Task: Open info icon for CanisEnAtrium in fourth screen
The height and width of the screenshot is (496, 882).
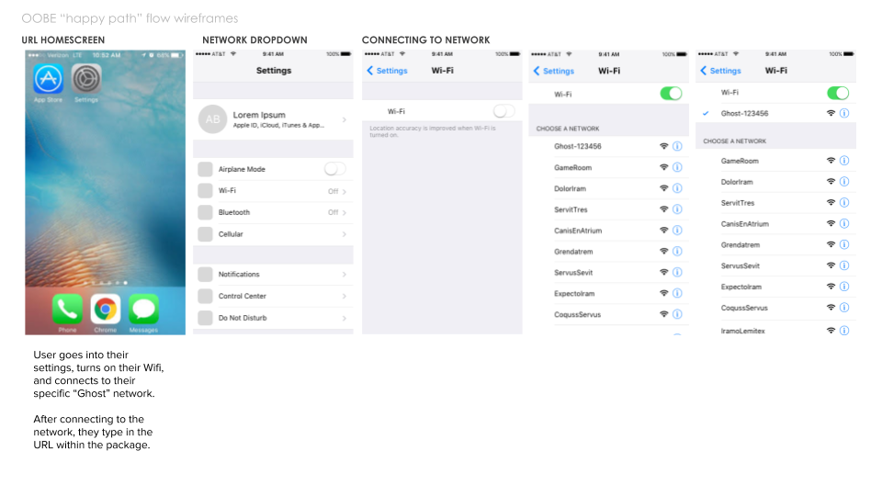Action: [677, 230]
